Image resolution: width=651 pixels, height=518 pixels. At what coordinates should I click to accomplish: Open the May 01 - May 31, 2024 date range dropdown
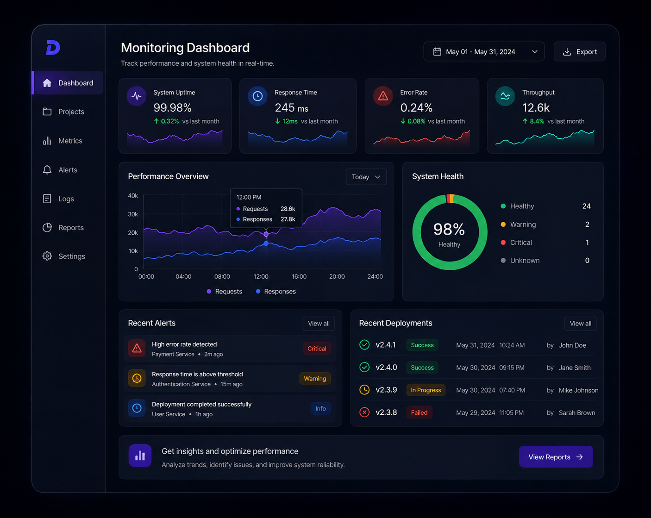point(484,51)
